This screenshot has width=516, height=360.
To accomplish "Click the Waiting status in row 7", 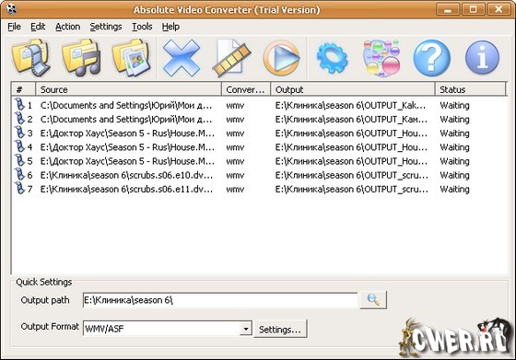I will coord(454,190).
